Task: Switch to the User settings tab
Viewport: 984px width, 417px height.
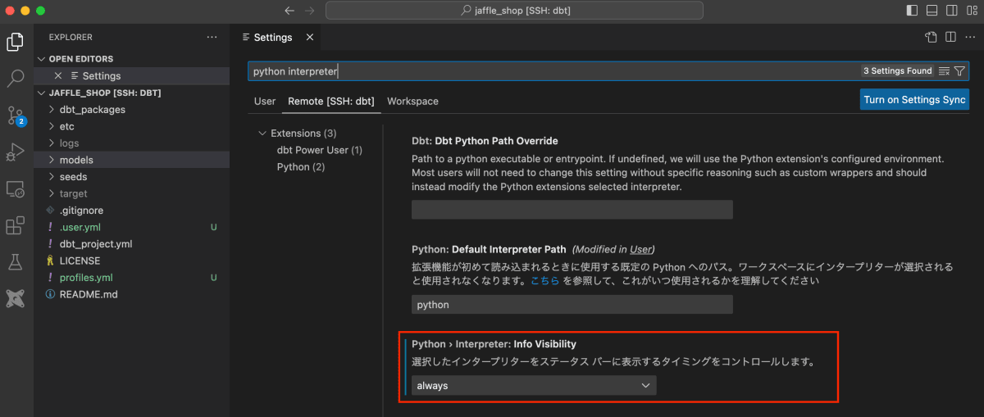Action: 265,101
